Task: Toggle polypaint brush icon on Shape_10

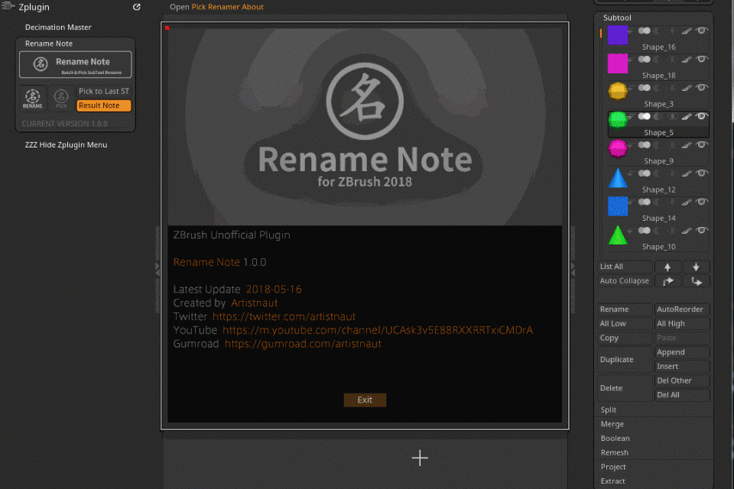Action: pos(687,232)
